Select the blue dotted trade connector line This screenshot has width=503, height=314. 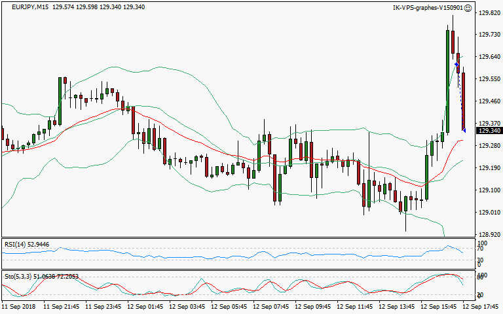coord(460,98)
